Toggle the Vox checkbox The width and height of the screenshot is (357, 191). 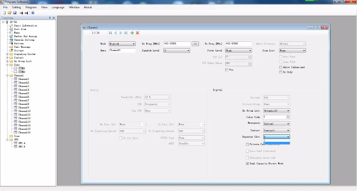point(227,70)
